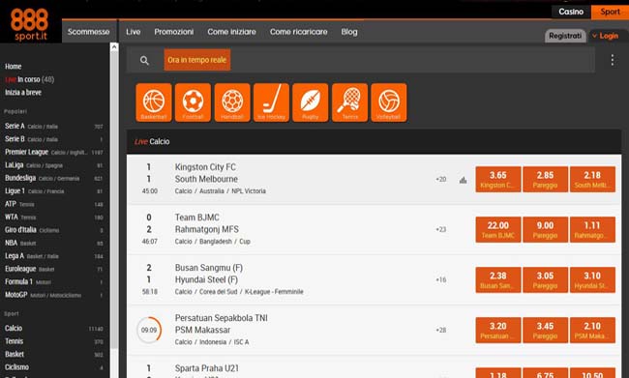Open the Scommesse menu tab
This screenshot has width=629, height=378.
(x=89, y=32)
